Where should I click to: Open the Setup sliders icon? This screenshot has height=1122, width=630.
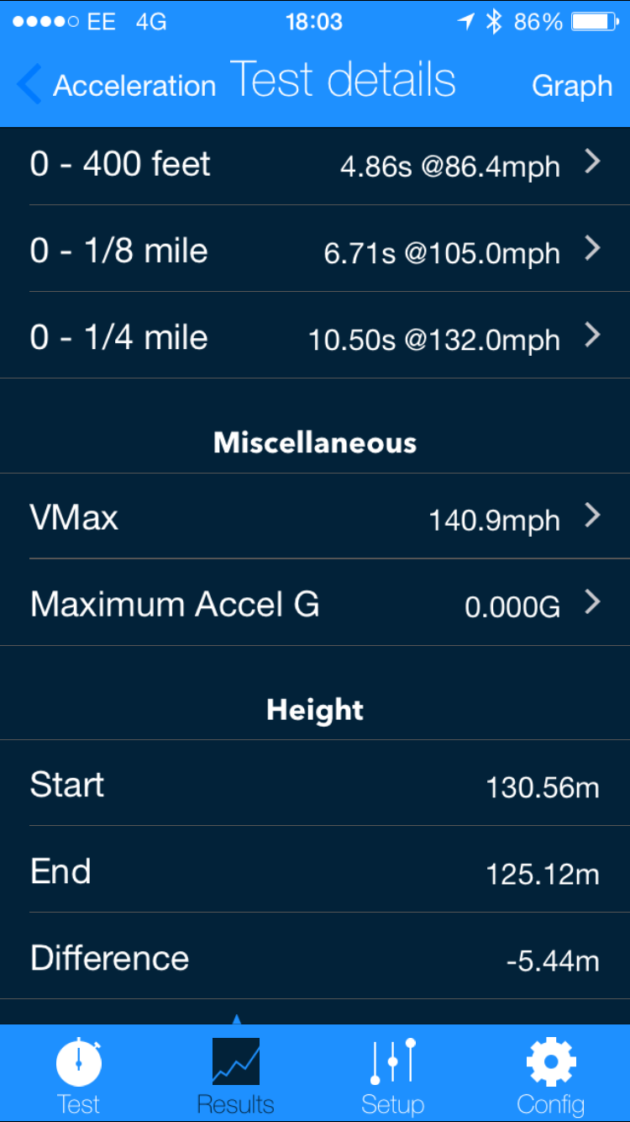(392, 1061)
